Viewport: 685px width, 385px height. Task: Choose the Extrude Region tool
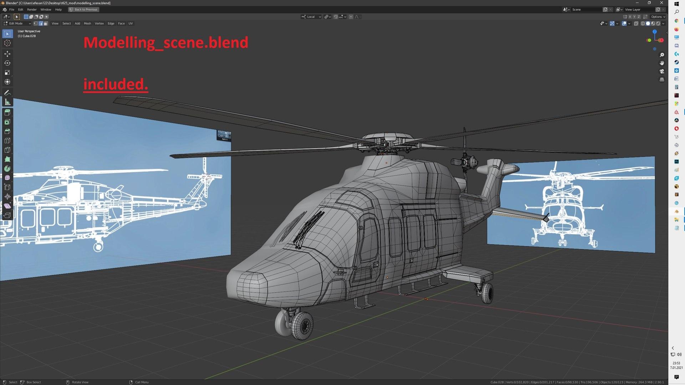7,112
